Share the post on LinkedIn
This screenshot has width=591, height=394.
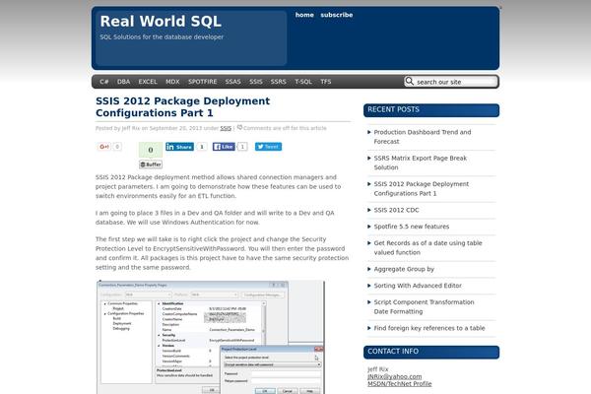tap(180, 147)
